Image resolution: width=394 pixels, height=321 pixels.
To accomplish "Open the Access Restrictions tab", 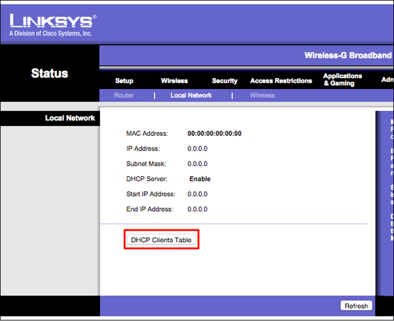I will point(281,81).
